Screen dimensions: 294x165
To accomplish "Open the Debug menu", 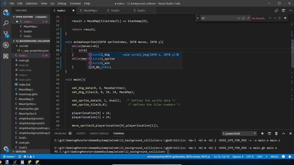I will [x=62, y=3].
